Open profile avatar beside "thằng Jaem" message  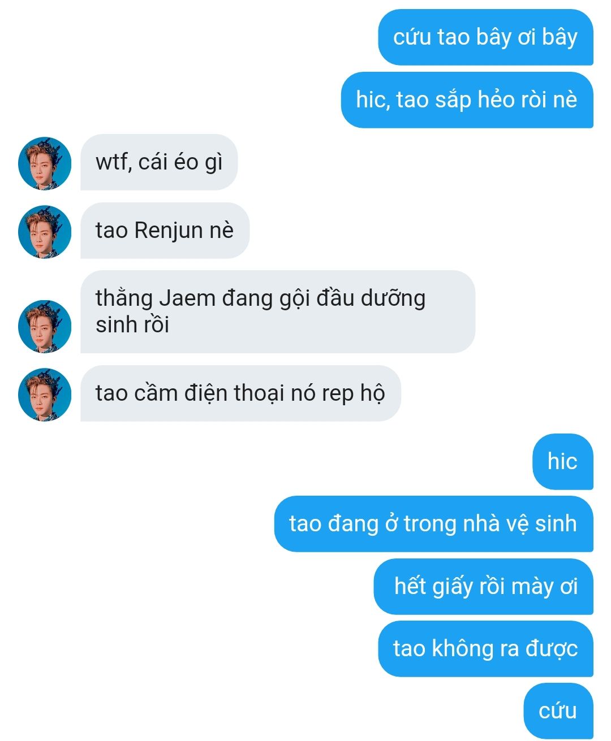click(45, 327)
